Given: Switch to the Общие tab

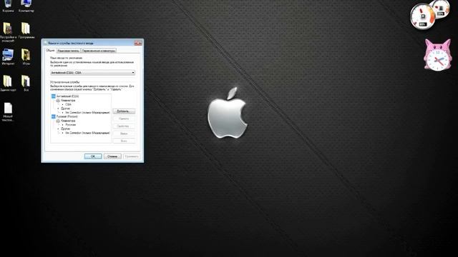Looking at the screenshot, I should (50, 51).
